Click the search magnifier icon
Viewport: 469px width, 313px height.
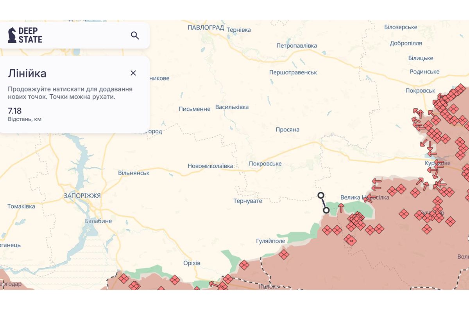135,36
